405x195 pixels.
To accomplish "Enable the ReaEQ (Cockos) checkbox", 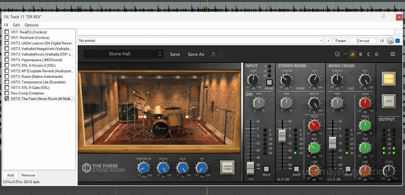I will point(7,32).
